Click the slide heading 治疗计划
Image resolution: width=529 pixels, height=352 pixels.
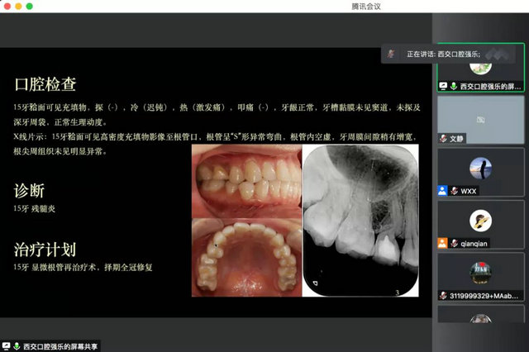(45, 250)
